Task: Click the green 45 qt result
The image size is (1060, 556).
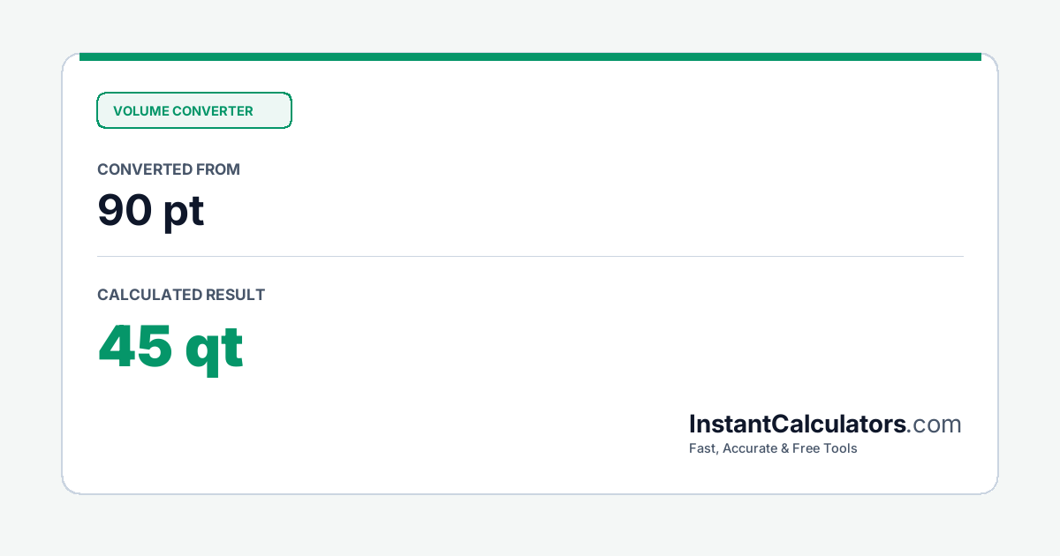Action: coord(170,347)
